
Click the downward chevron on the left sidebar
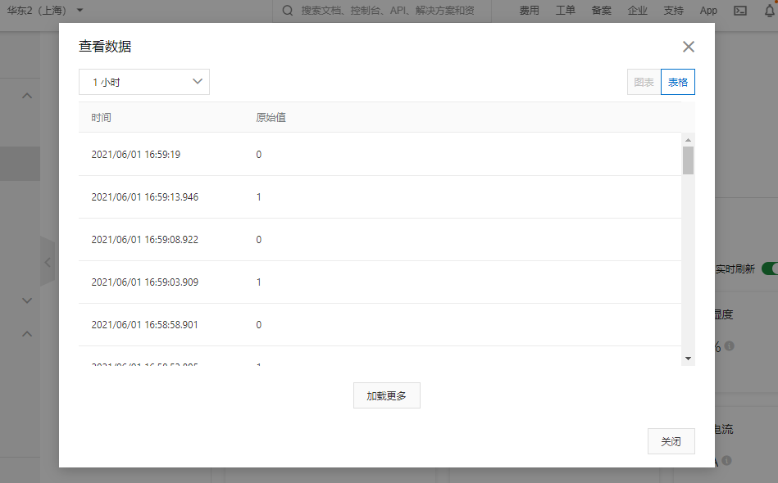click(25, 300)
